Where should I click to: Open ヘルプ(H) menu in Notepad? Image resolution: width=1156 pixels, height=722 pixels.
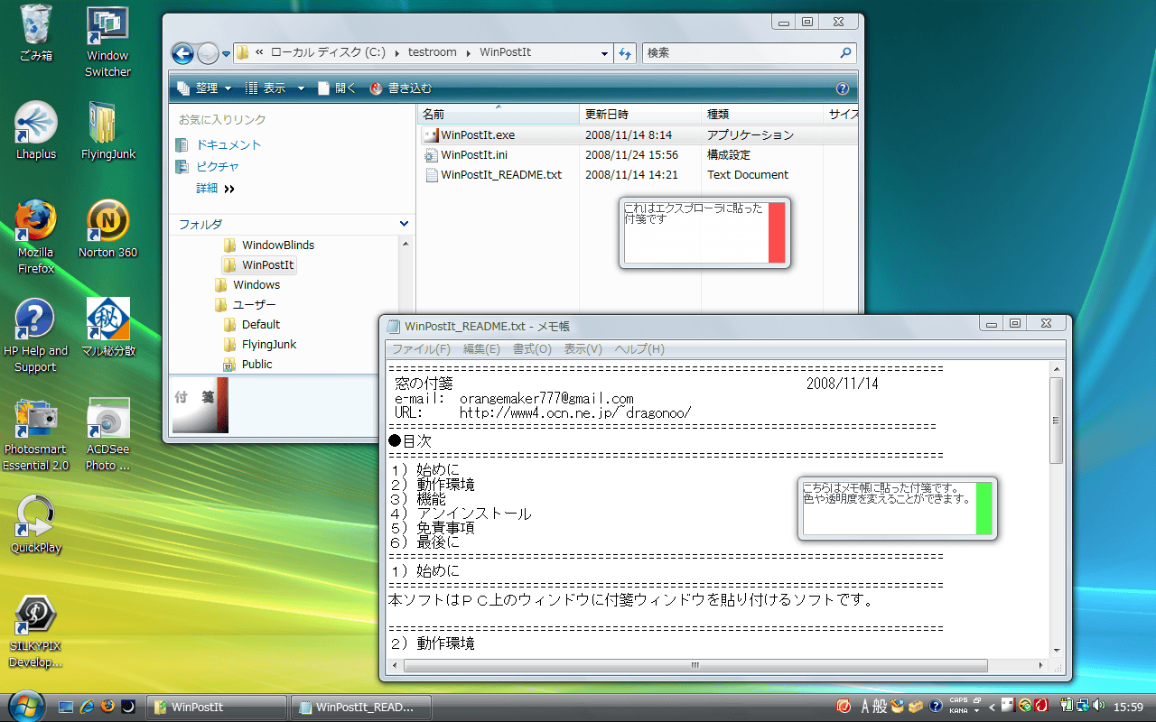(639, 349)
